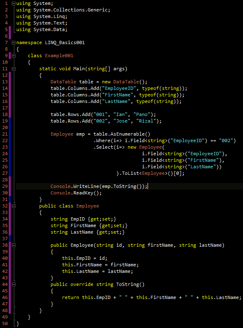The image size is (243, 328).
Task: Click the Example001 class name
Action: pos(59,56)
